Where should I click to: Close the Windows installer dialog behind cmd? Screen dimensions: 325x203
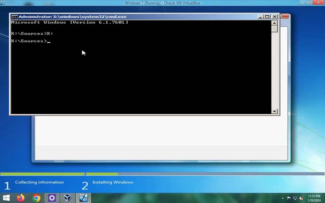click(284, 16)
